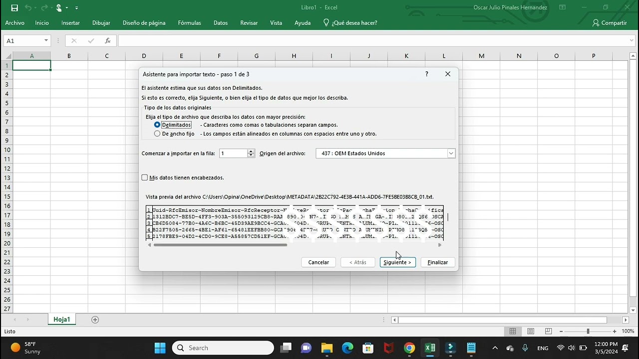Close the import text wizard dialog
The height and width of the screenshot is (359, 639).
coord(448,74)
